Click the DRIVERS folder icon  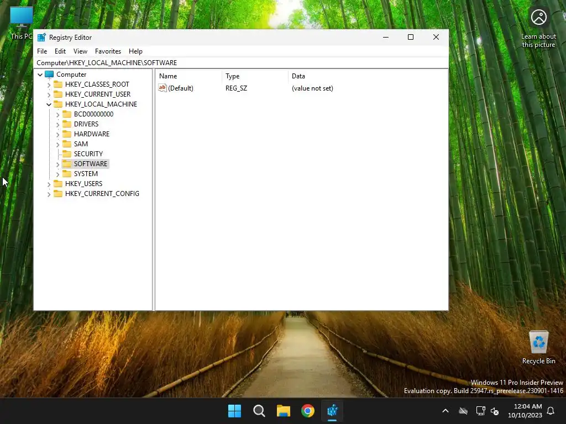click(67, 124)
